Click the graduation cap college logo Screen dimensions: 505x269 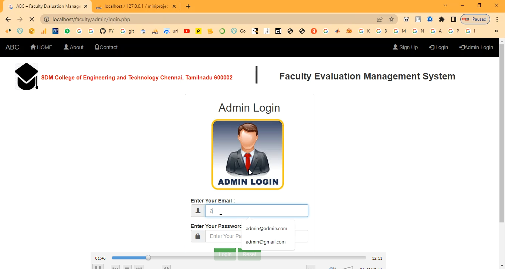coord(27,76)
